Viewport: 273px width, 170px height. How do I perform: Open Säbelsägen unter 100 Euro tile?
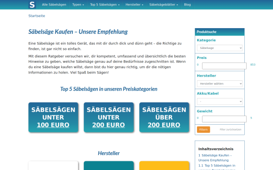coord(53,117)
